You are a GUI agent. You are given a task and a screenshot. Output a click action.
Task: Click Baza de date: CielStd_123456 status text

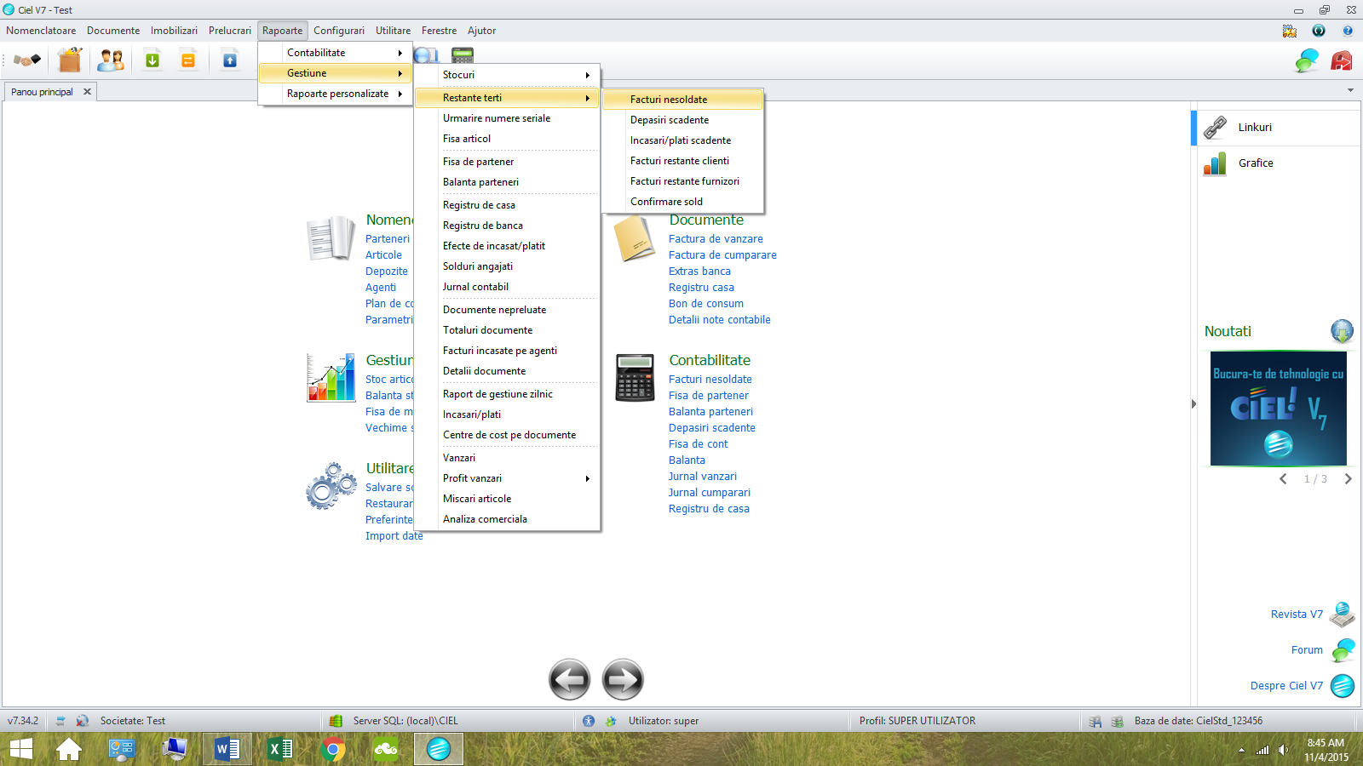[1198, 721]
